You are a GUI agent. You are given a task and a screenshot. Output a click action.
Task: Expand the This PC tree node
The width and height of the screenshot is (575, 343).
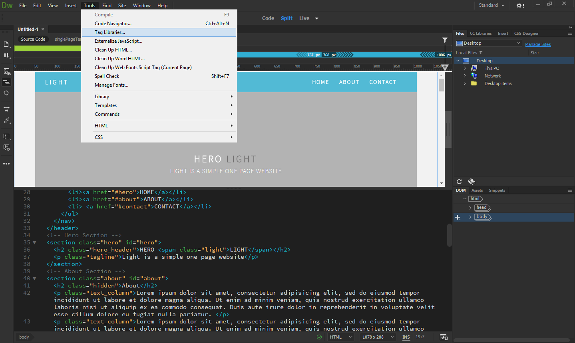click(x=465, y=68)
